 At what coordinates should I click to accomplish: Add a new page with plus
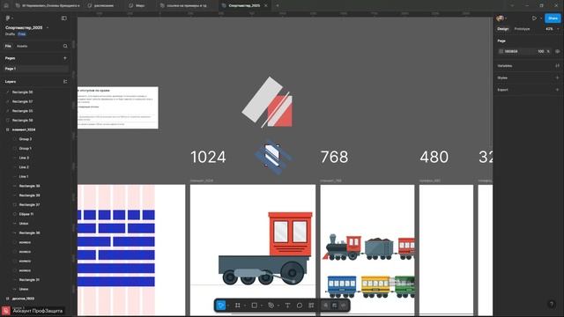coord(65,58)
